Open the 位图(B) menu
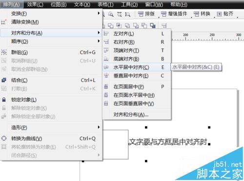 [x=59, y=4]
